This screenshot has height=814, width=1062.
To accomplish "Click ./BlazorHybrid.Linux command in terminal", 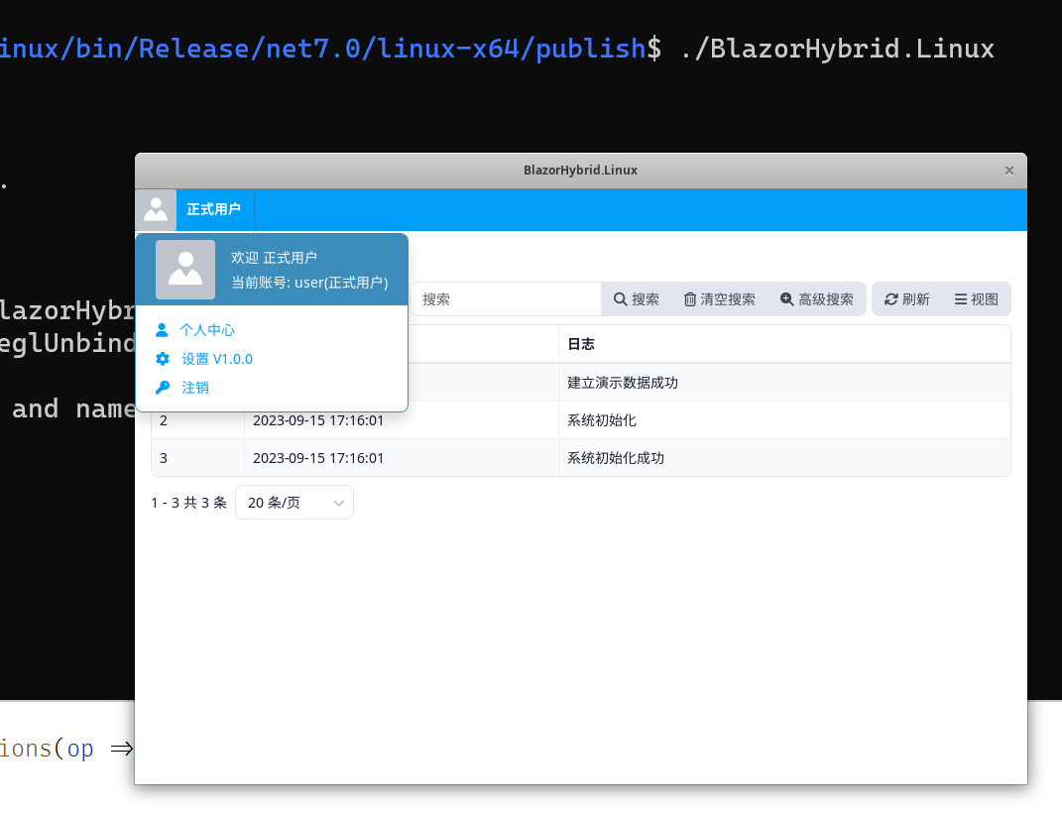I will pos(837,48).
